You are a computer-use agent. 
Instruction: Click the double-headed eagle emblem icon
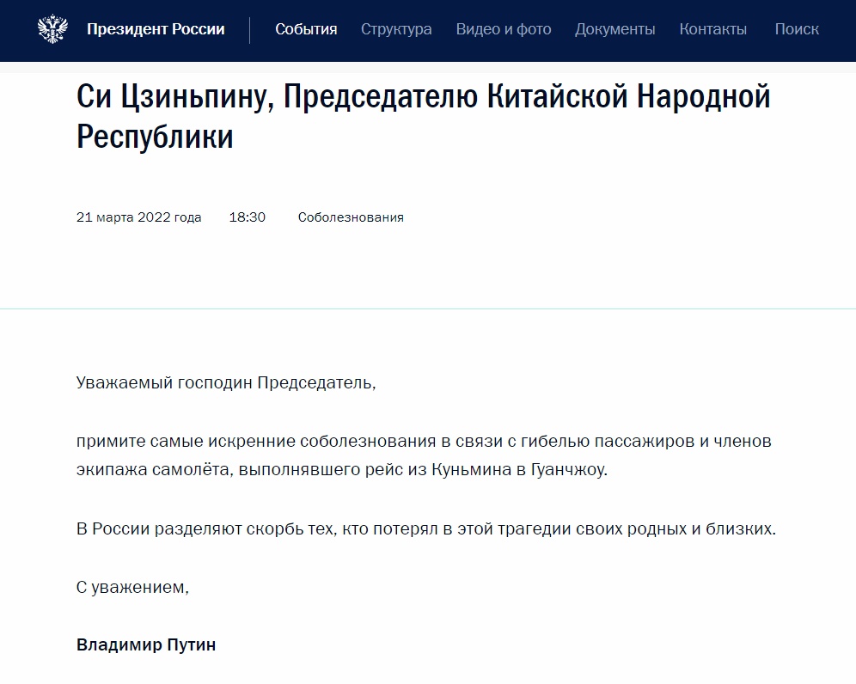(x=52, y=30)
